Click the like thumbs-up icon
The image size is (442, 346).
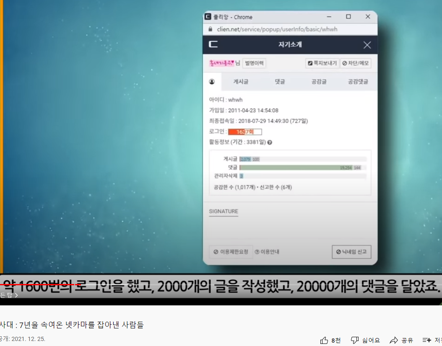click(x=324, y=341)
